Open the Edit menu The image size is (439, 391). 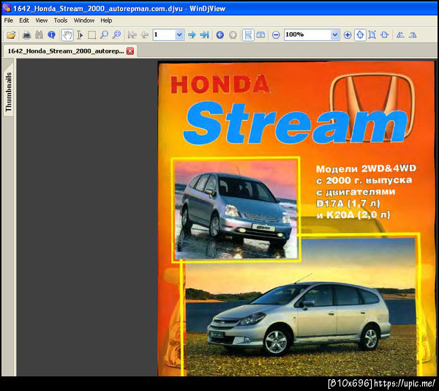pyautogui.click(x=24, y=21)
